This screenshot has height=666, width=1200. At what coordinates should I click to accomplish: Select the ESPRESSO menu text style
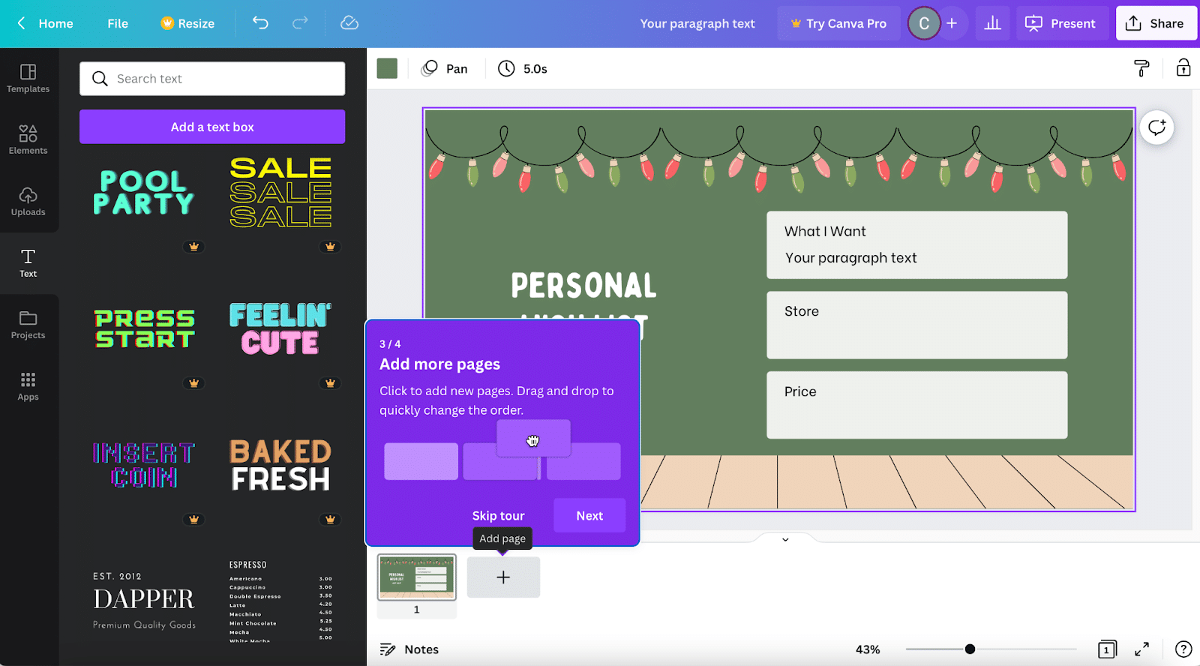(280, 600)
